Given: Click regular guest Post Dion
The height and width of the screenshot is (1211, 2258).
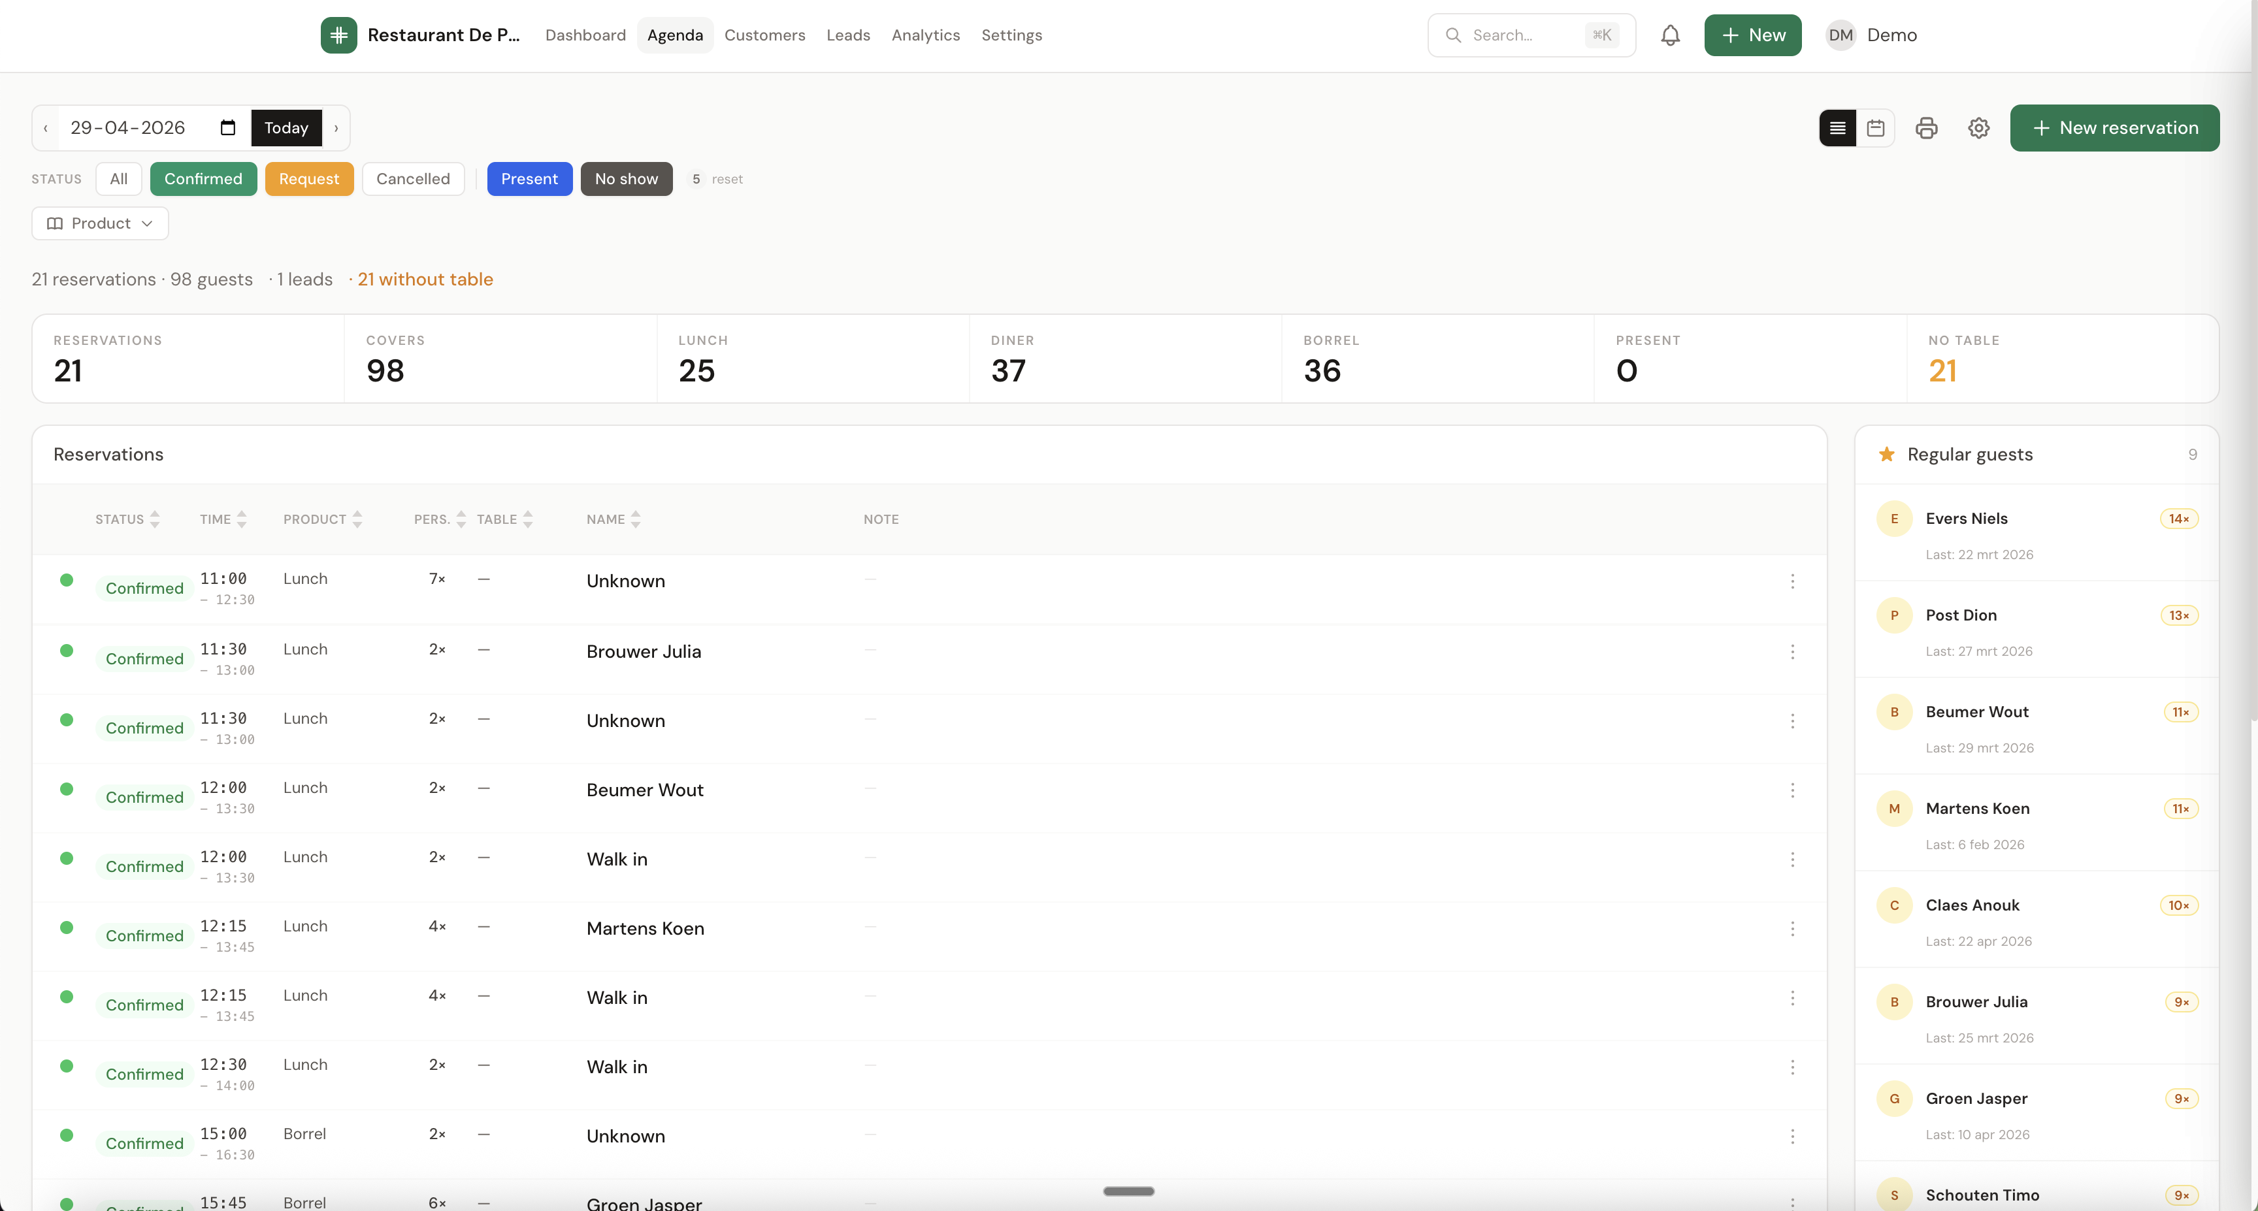Looking at the screenshot, I should click(1962, 614).
